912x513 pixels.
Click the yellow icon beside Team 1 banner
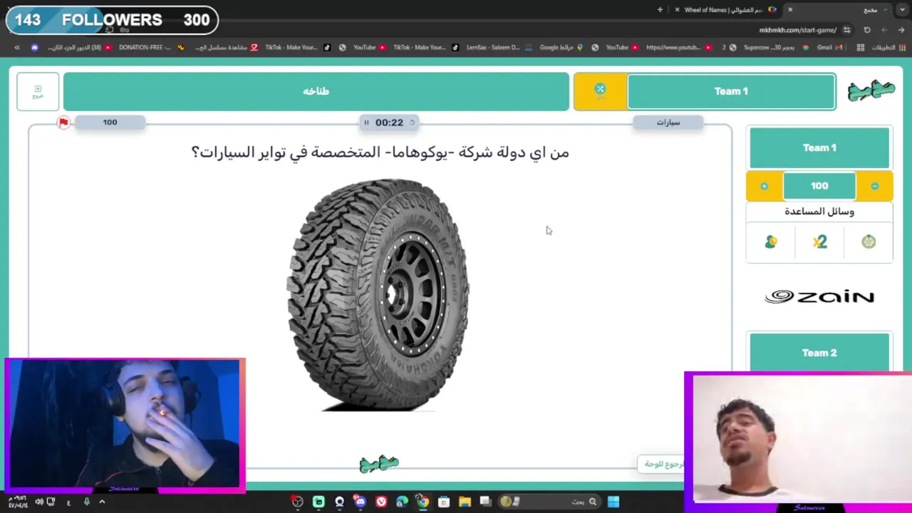600,92
